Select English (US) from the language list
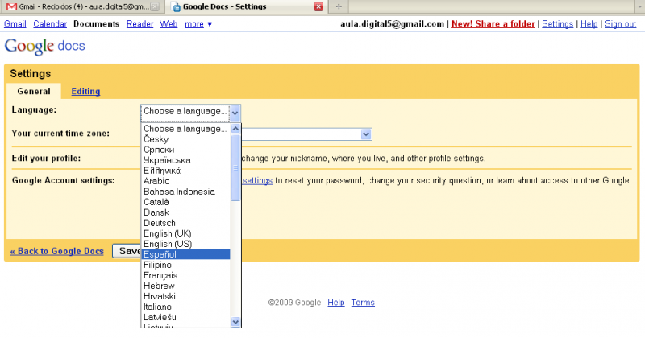Screen dimensions: 645x338 click(185, 244)
